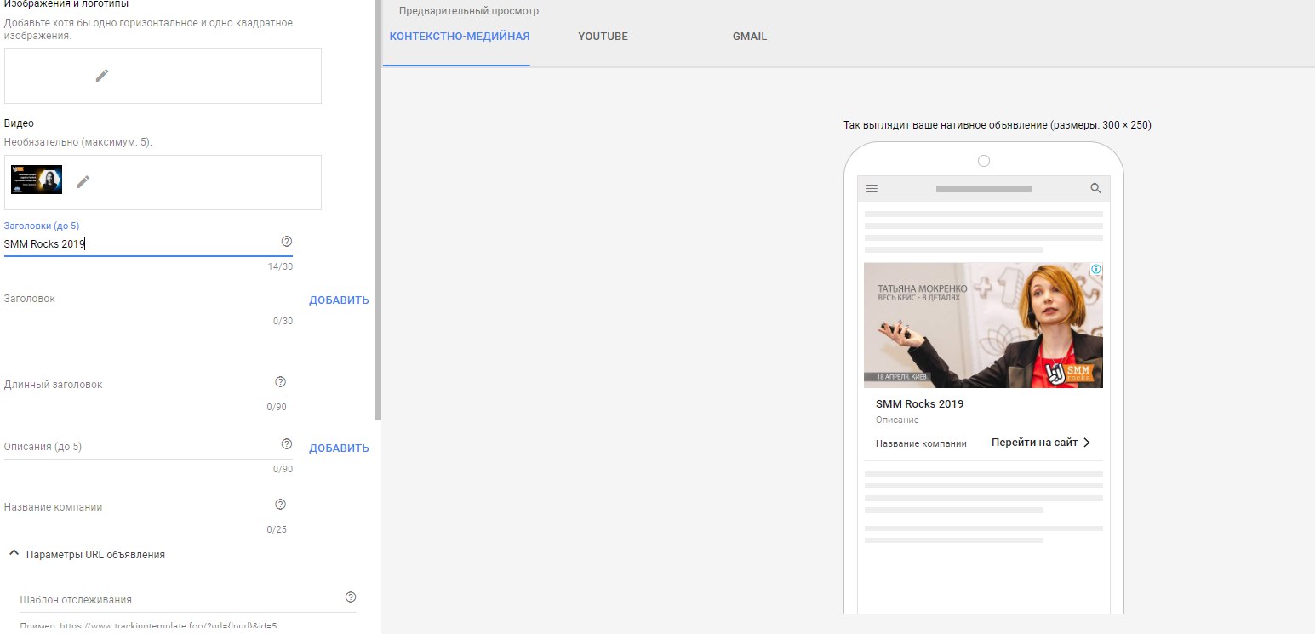
Task: Focus the Описания (до 5) input field
Action: coord(148,448)
